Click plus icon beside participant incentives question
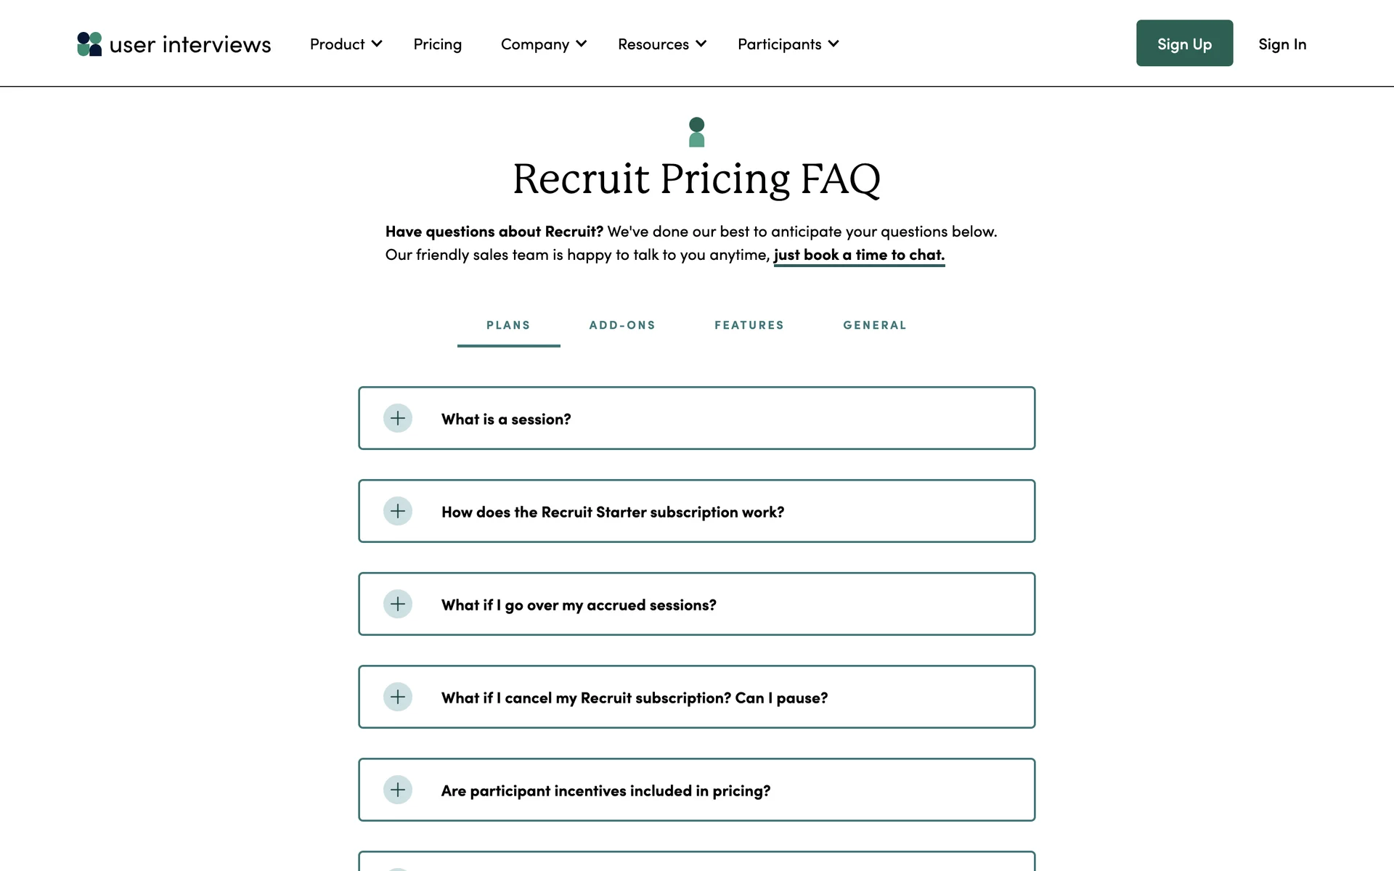The height and width of the screenshot is (871, 1394). [x=398, y=790]
